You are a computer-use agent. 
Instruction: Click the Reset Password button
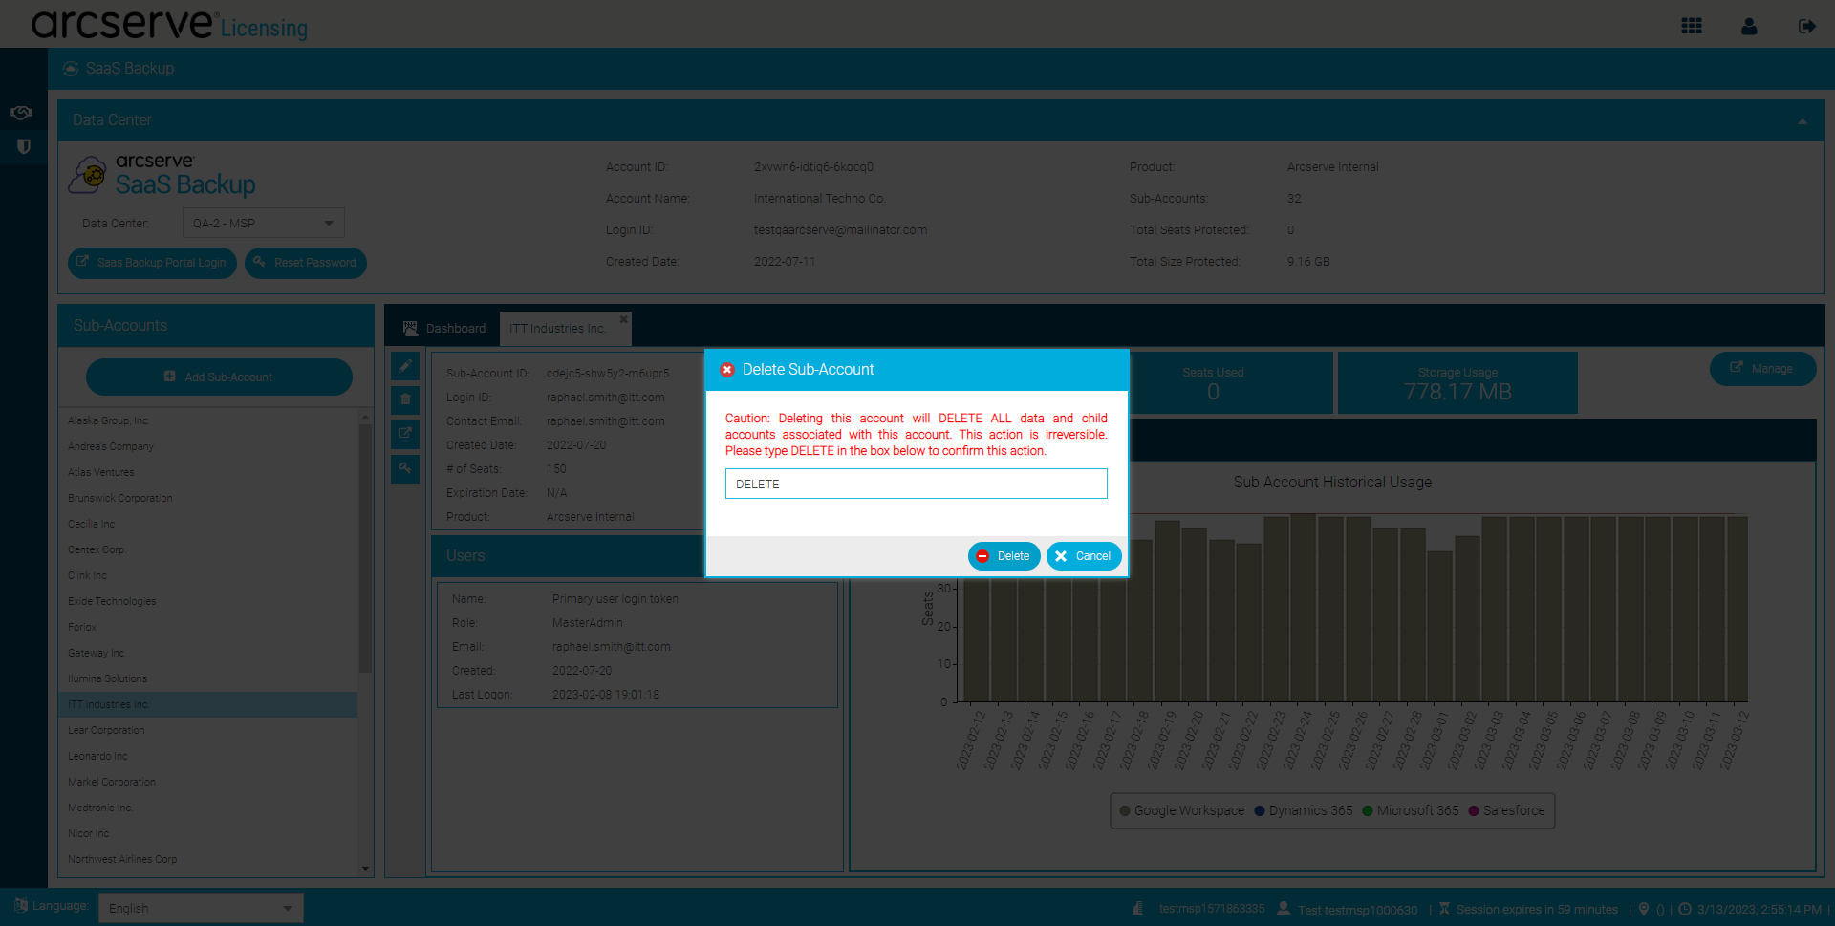tap(306, 263)
